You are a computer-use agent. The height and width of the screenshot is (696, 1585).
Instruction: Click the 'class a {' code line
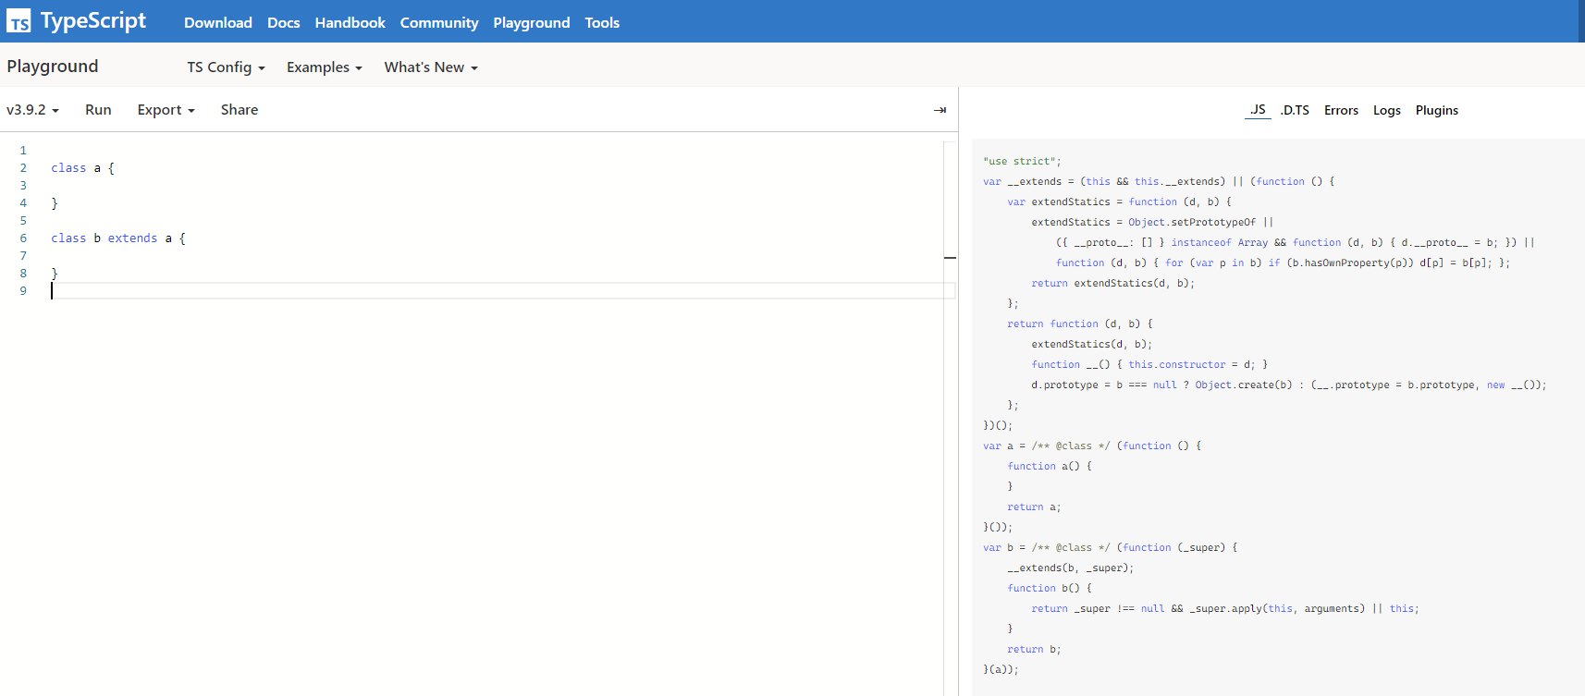click(x=83, y=168)
